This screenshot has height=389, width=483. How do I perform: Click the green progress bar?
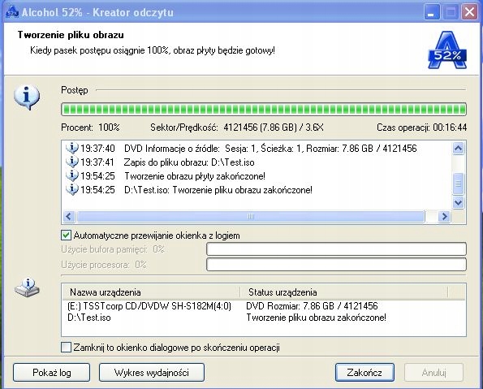click(264, 110)
